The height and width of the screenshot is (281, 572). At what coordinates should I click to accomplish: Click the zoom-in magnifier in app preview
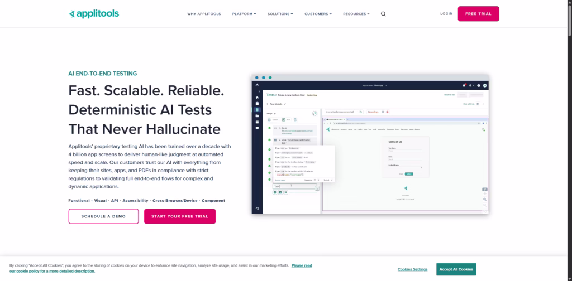[x=484, y=199]
